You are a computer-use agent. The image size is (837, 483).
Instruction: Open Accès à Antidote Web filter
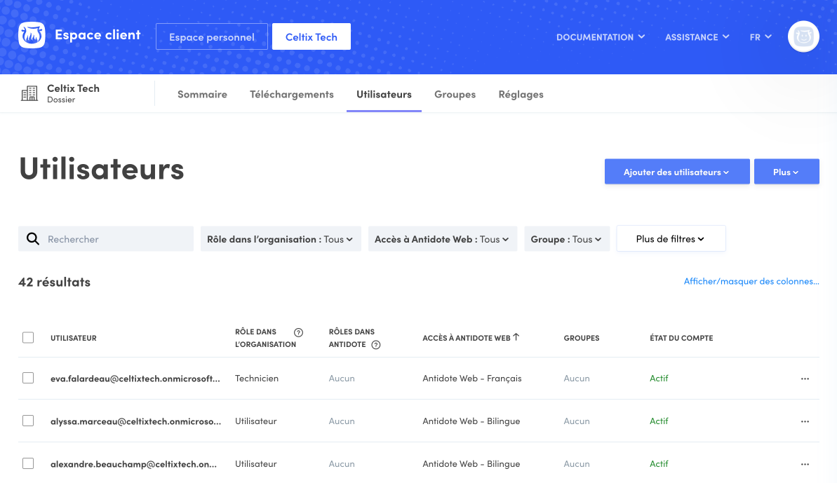click(x=443, y=239)
